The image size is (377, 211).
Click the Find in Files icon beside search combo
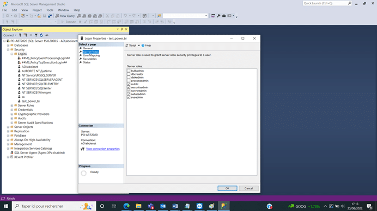click(x=159, y=16)
